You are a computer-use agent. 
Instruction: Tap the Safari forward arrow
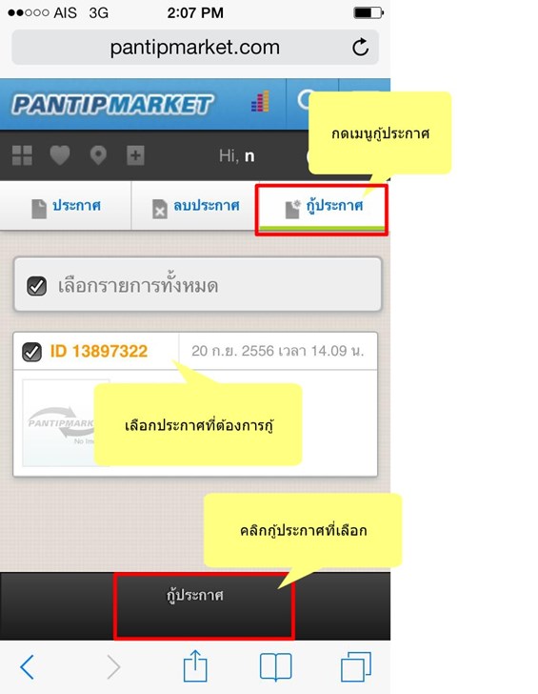[x=113, y=666]
